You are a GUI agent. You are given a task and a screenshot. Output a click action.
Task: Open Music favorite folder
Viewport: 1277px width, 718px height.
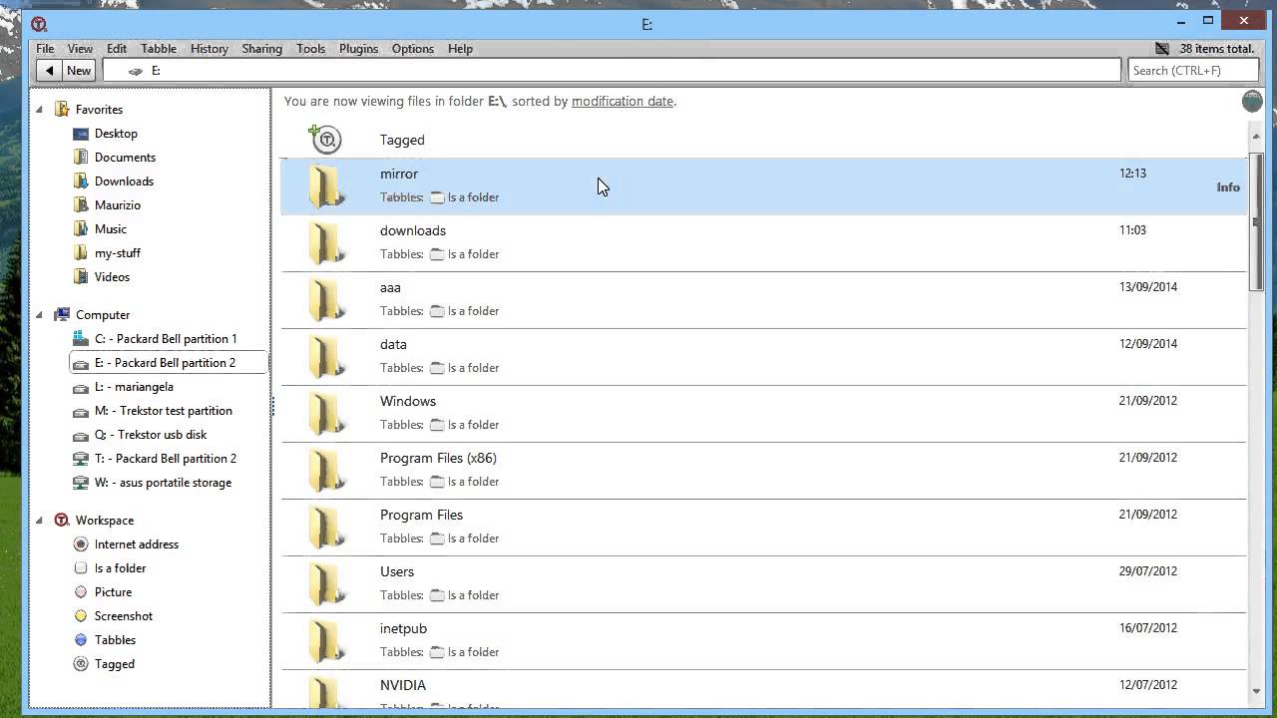tap(100, 228)
